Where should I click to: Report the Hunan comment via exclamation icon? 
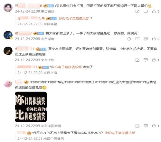(x=129, y=39)
